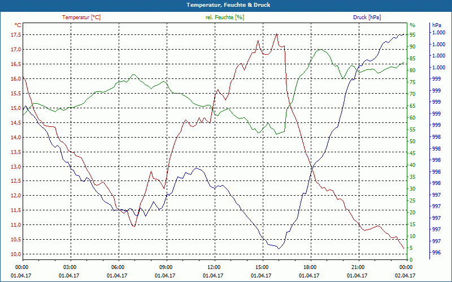Click the 15,5 temperature axis value

pos(16,94)
